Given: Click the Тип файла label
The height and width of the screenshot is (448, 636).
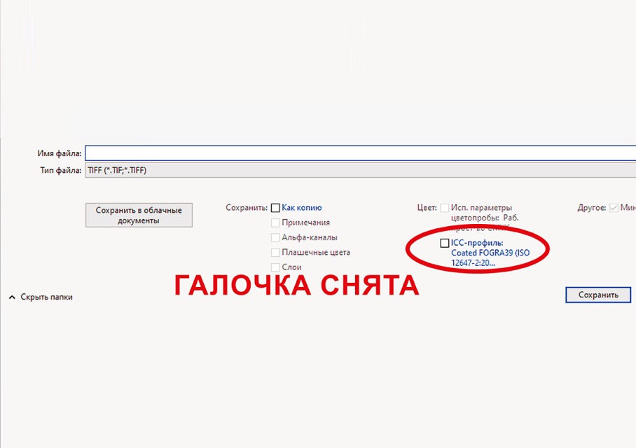Looking at the screenshot, I should 60,171.
